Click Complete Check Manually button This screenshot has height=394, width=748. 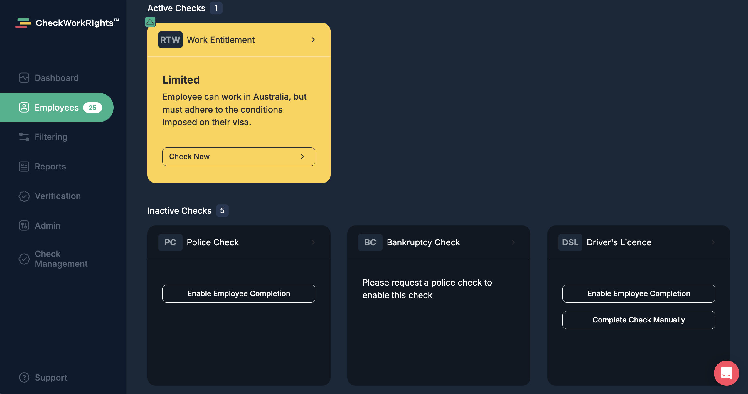[x=639, y=320]
